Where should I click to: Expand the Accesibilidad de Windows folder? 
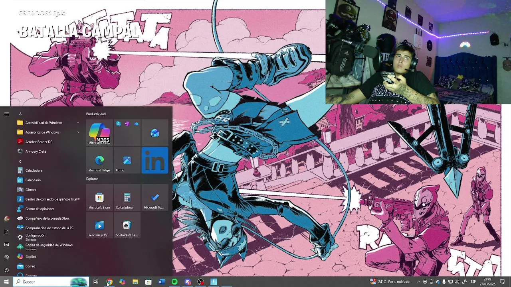tap(48, 122)
